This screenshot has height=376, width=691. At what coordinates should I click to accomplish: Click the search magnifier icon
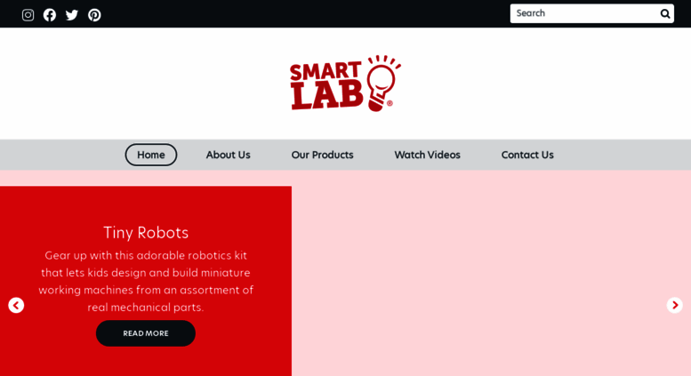(x=665, y=13)
